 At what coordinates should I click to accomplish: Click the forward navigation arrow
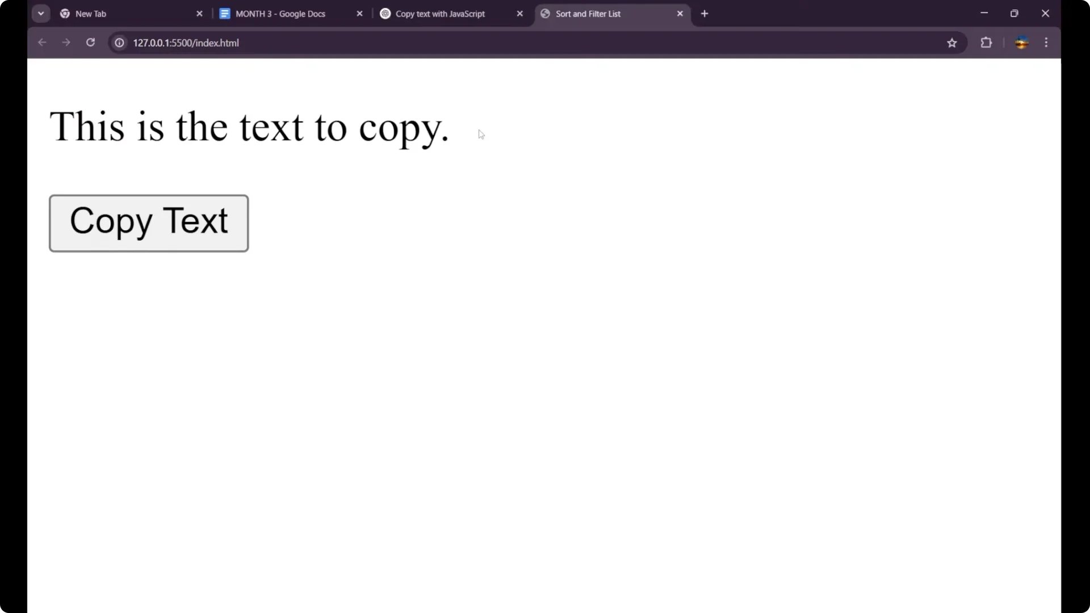(66, 43)
